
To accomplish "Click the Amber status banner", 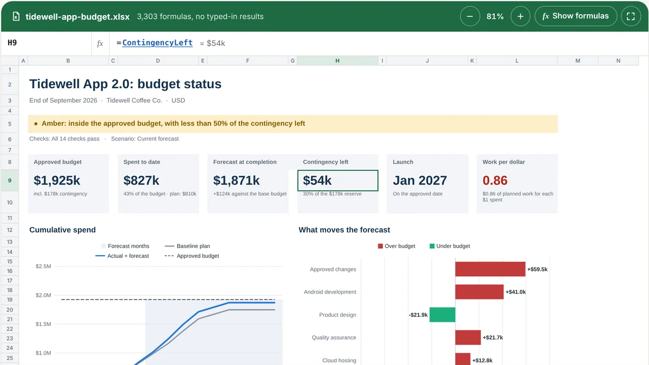I will tap(293, 124).
